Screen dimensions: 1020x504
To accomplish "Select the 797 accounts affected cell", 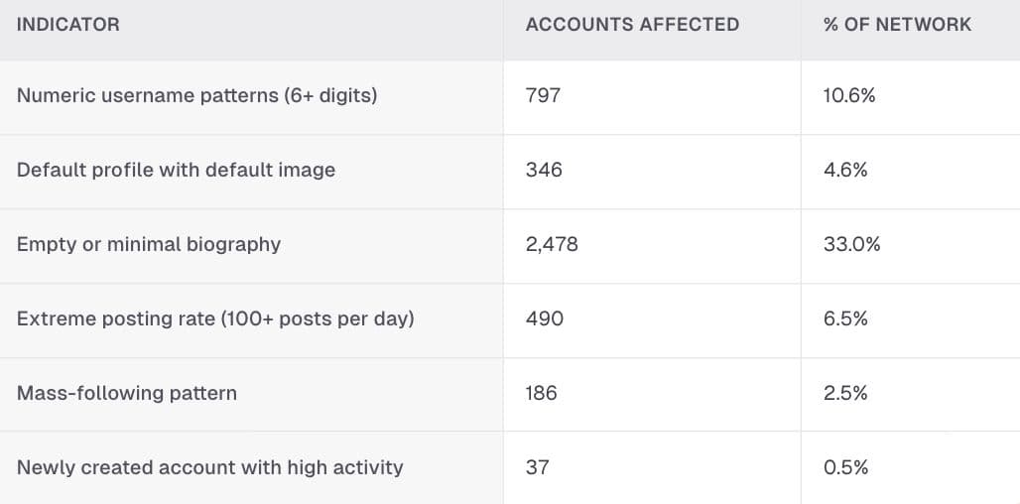I will [x=543, y=96].
